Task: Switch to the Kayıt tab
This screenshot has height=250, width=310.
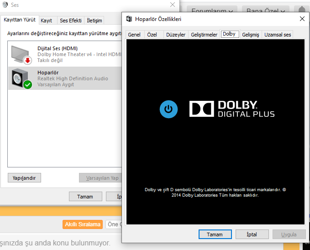Action: [46, 21]
